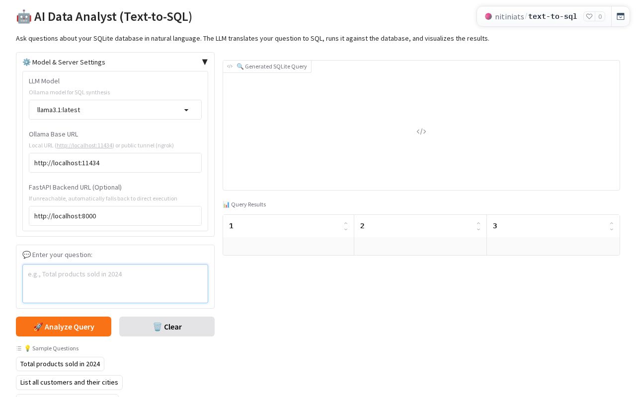Collapse Model & Server Settings accordion arrow
636x397 pixels.
[x=204, y=62]
